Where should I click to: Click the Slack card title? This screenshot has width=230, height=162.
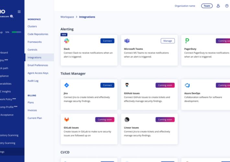pyautogui.click(x=67, y=49)
